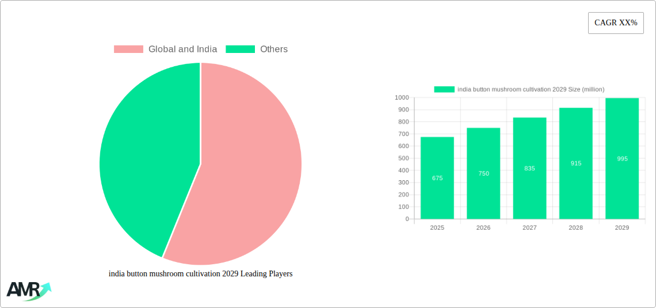Click the 2025 bar showing 675
The image size is (656, 308).
coord(437,178)
